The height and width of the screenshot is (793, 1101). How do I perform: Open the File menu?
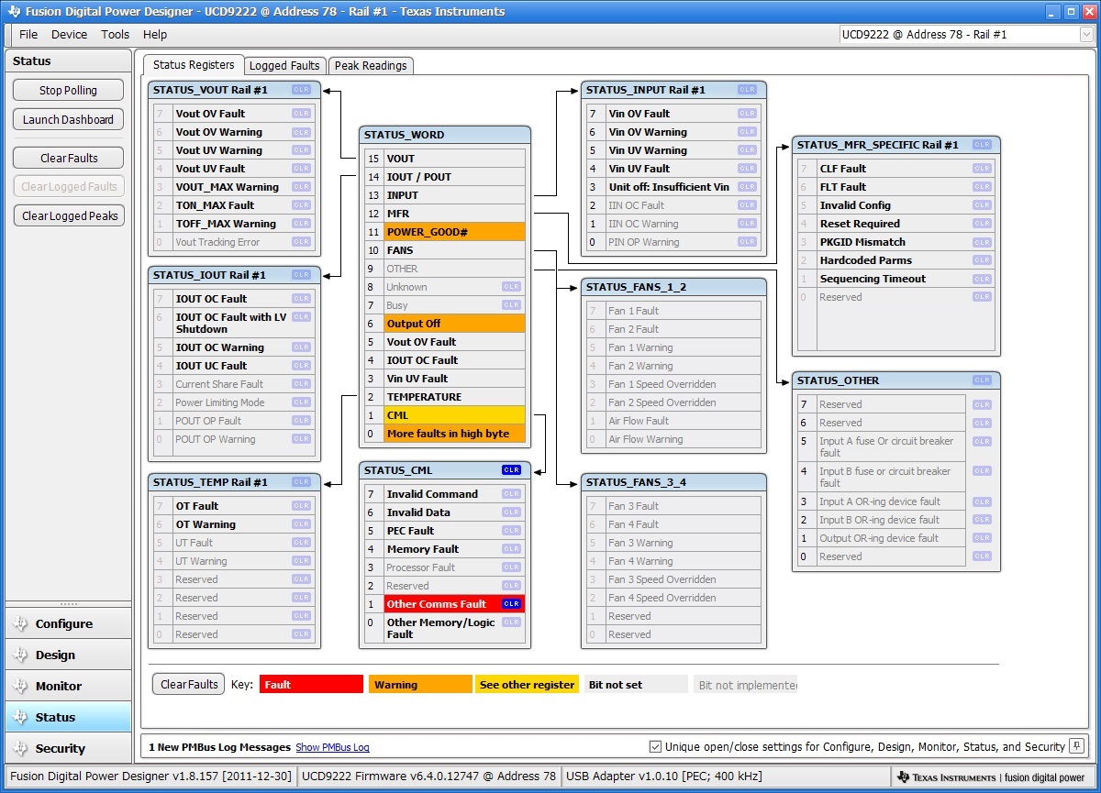point(28,35)
